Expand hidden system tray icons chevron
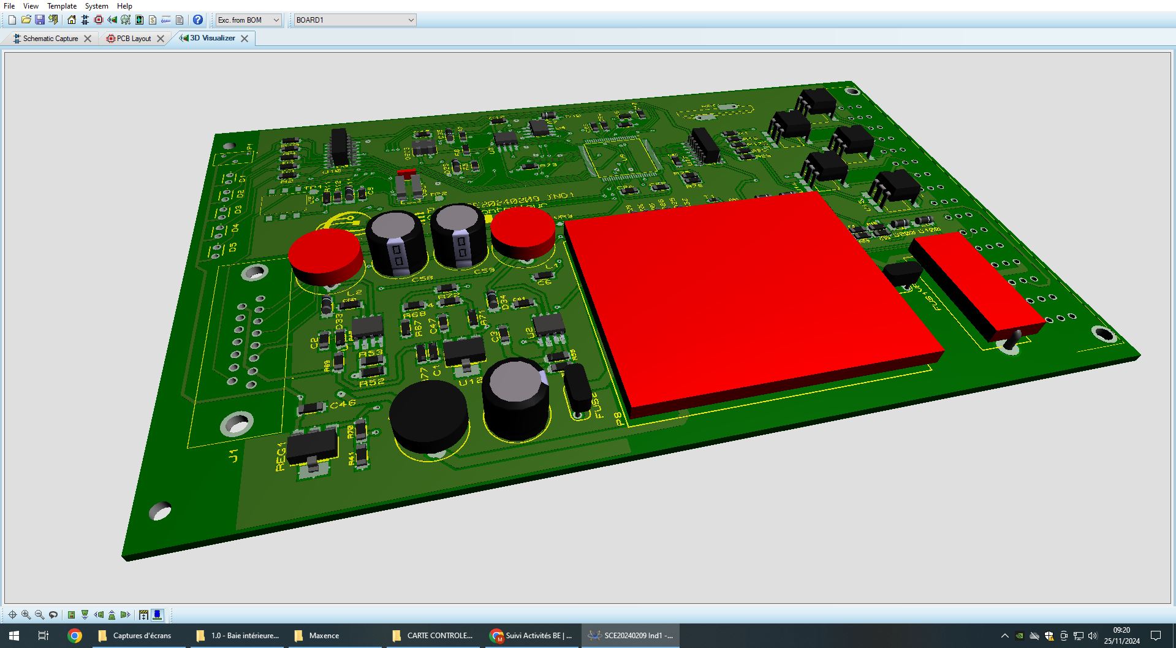 tap(1004, 636)
